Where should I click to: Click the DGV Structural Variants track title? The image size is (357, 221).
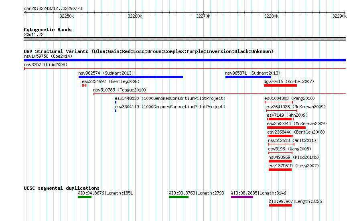[148, 51]
